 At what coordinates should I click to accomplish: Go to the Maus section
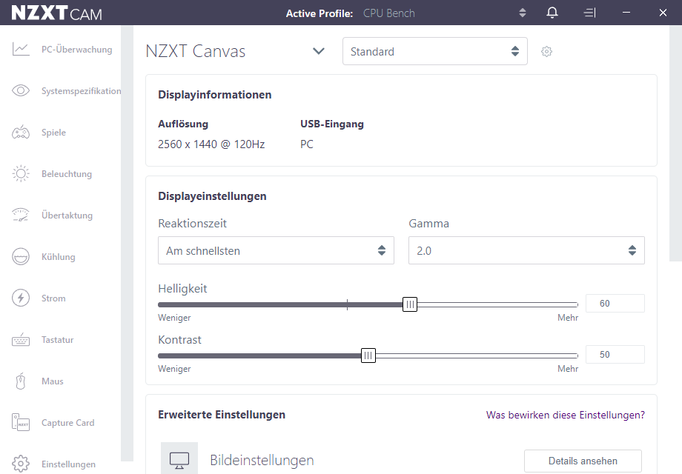tap(52, 381)
